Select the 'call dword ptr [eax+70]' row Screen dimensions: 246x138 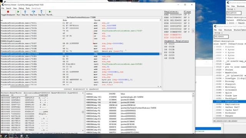[x=80, y=51]
